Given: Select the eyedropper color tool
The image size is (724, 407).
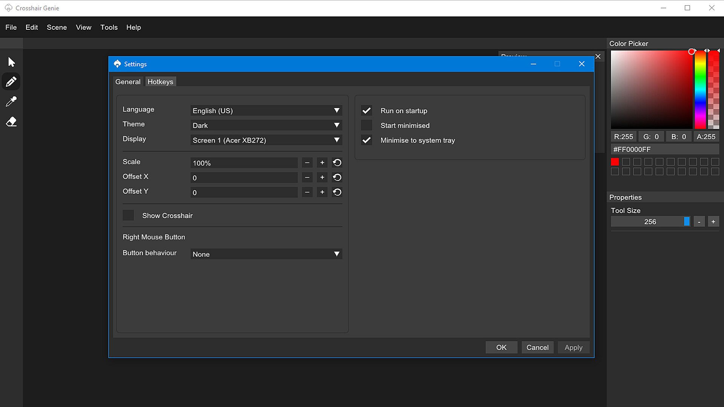Looking at the screenshot, I should pyautogui.click(x=11, y=101).
